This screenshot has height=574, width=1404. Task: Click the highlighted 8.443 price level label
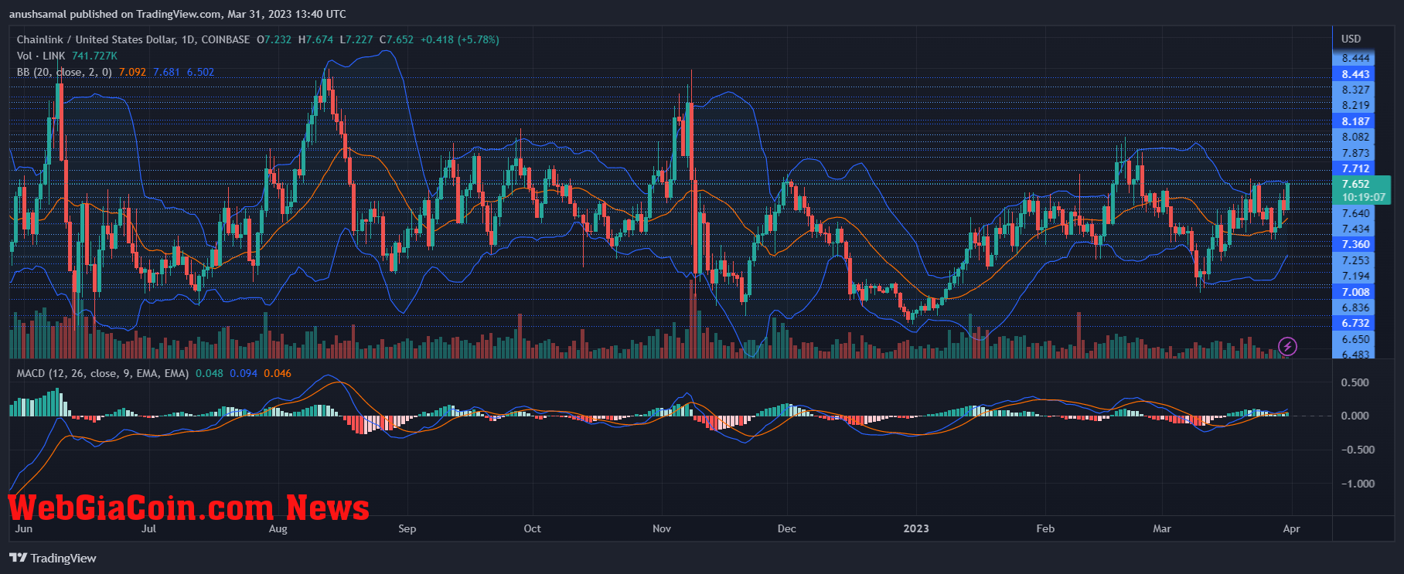coord(1355,74)
